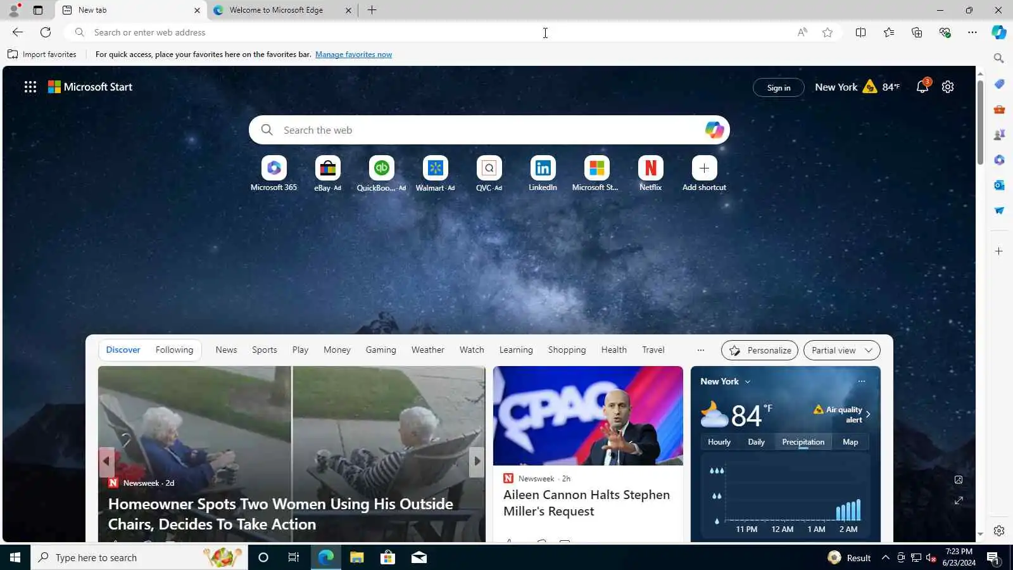Open page settings gear near the bell
The height and width of the screenshot is (570, 1013).
[948, 87]
